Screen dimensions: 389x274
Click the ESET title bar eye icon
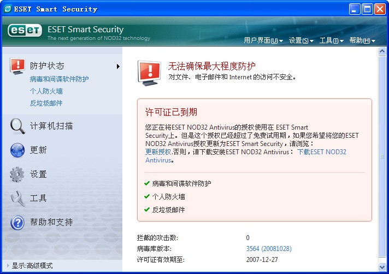tap(8, 9)
